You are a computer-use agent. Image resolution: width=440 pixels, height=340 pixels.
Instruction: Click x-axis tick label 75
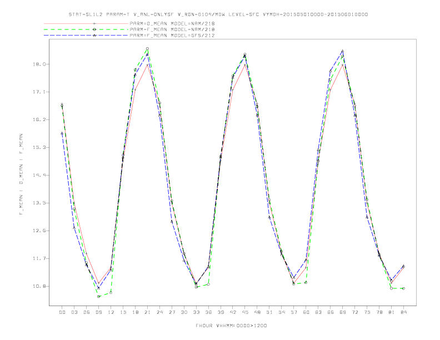pos(367,312)
